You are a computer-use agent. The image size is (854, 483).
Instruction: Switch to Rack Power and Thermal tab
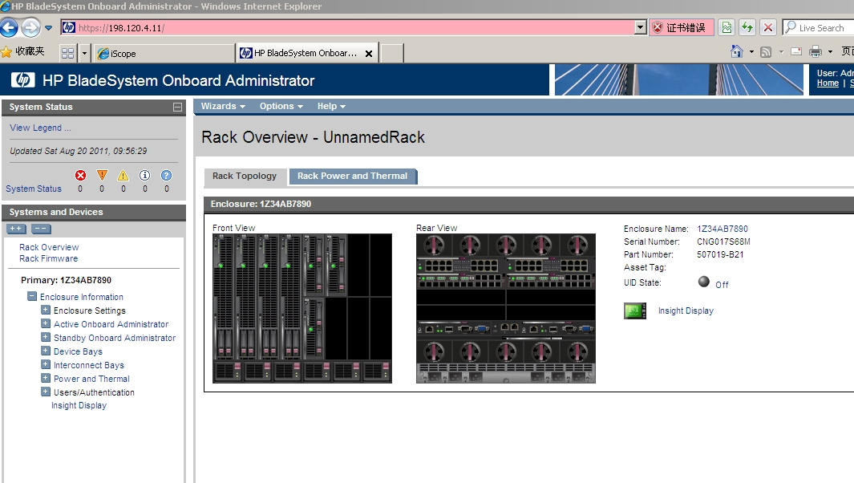[x=352, y=176]
